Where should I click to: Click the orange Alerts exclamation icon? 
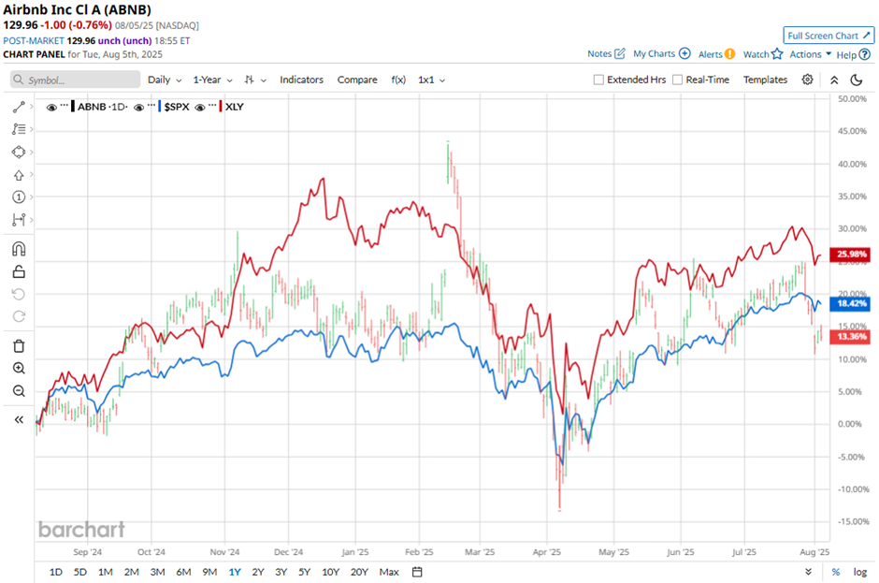pos(729,54)
